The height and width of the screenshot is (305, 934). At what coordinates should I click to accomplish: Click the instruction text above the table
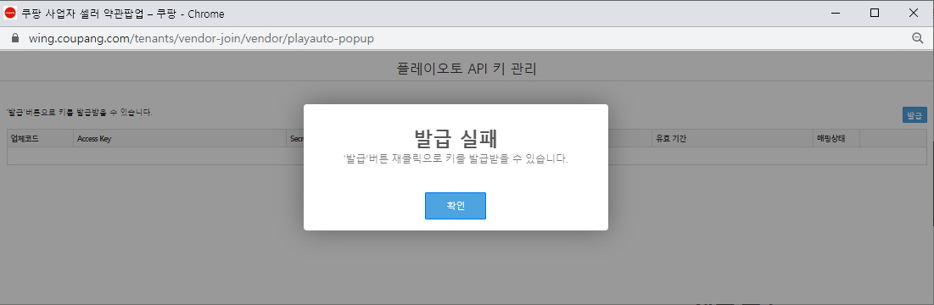point(79,112)
